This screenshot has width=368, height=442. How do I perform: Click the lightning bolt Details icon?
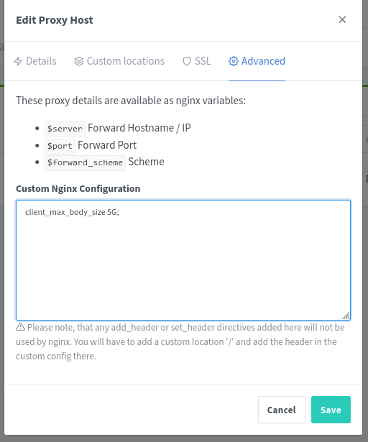[x=18, y=61]
